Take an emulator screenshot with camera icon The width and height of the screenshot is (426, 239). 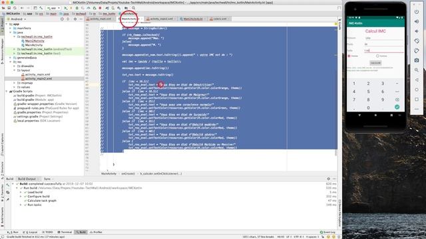tap(417, 60)
